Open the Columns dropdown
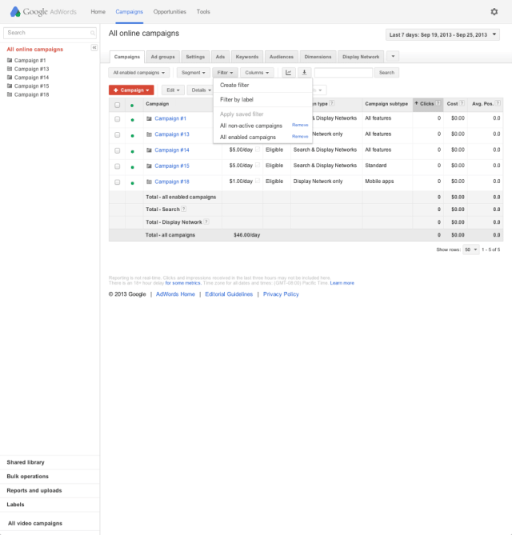This screenshot has width=512, height=535. [x=257, y=72]
